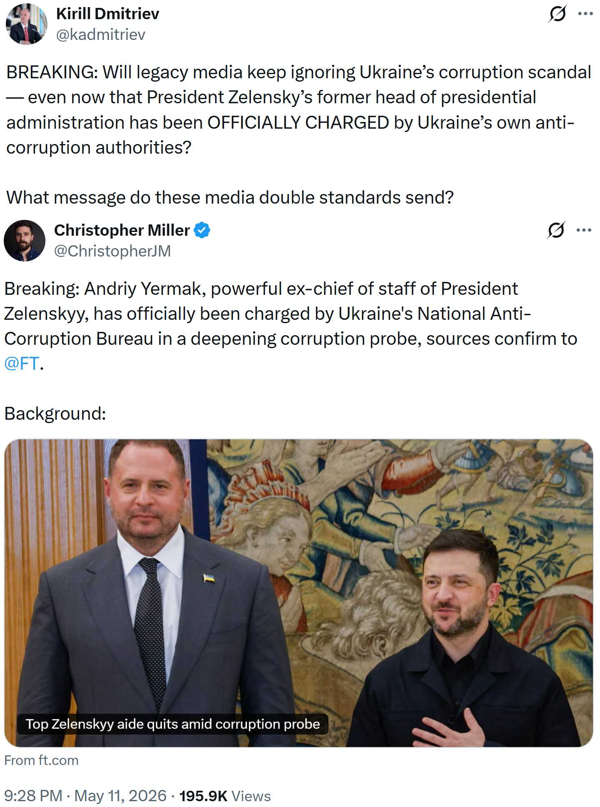Expand the three-dot menu on Miller's post

coord(584,230)
